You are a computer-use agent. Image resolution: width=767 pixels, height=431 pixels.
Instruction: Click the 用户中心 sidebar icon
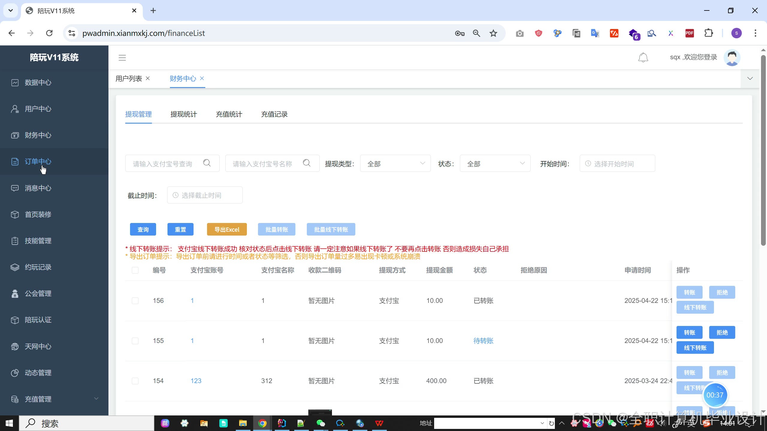(x=15, y=109)
